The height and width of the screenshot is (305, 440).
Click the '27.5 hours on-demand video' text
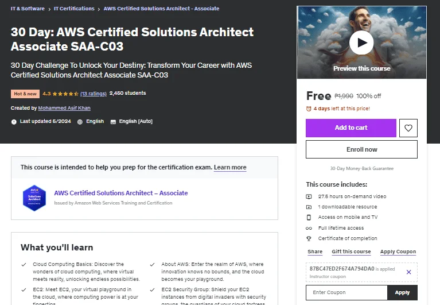[352, 196]
